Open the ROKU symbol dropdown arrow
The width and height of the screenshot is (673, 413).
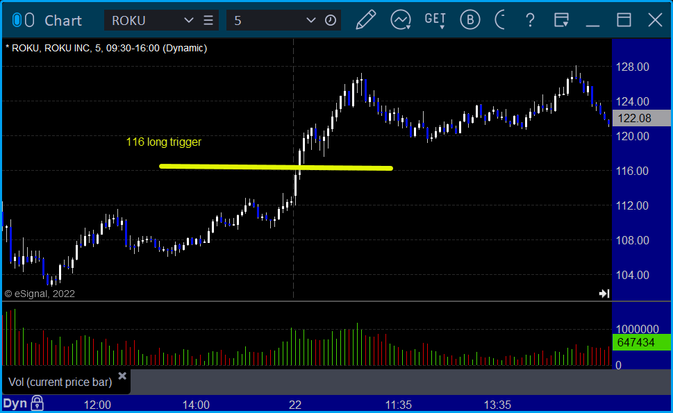click(x=188, y=20)
